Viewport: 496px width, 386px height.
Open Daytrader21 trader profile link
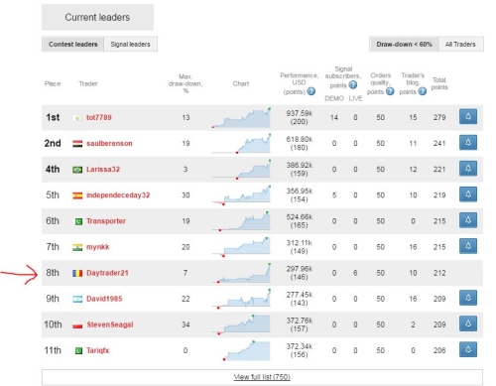pos(107,273)
